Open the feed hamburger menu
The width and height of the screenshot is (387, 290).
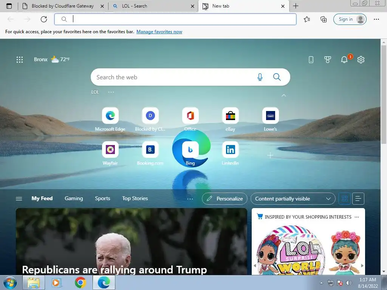[x=19, y=199]
